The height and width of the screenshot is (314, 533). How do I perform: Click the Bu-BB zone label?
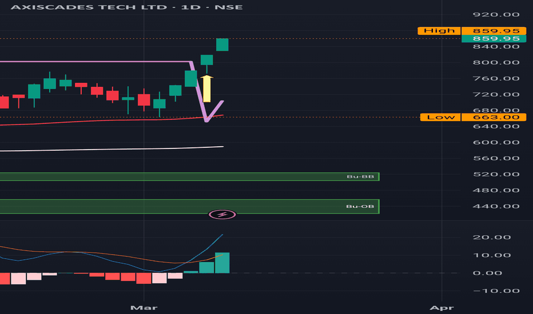(360, 176)
